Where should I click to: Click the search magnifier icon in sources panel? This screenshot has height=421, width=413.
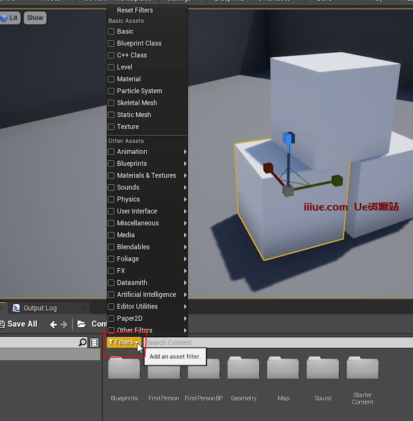tap(83, 342)
